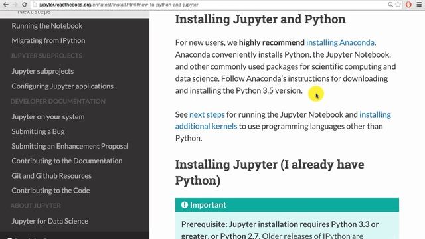Open Jupyter on your system page
425x239 pixels.
[48, 117]
